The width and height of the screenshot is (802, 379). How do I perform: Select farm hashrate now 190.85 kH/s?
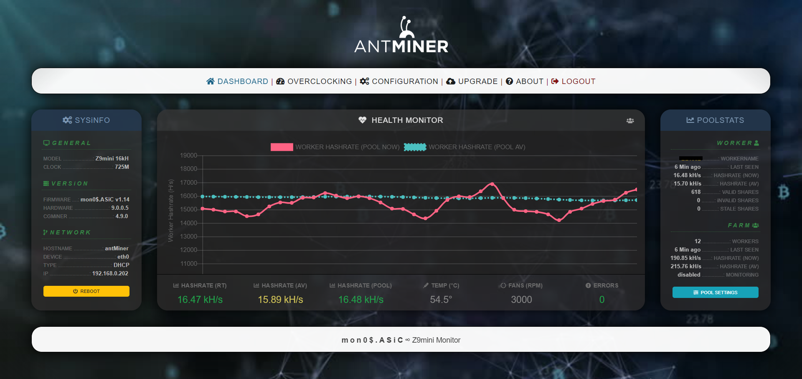tap(685, 258)
